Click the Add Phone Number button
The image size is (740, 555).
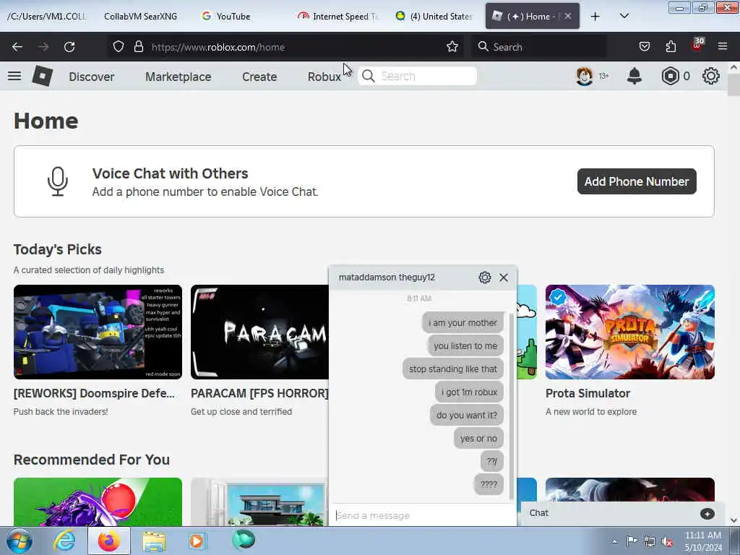coord(637,181)
